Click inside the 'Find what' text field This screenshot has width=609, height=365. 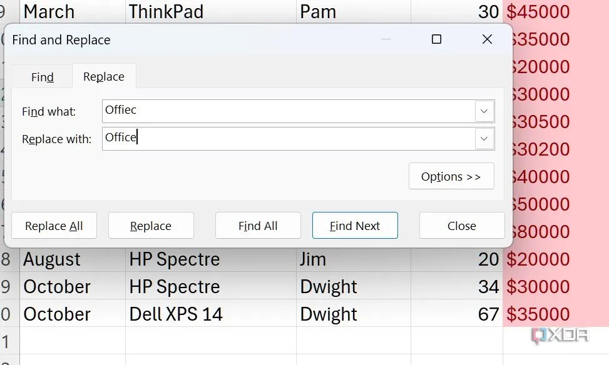pos(288,111)
